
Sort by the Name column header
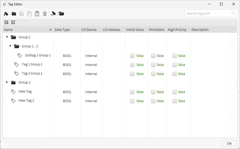pyautogui.click(x=27, y=30)
